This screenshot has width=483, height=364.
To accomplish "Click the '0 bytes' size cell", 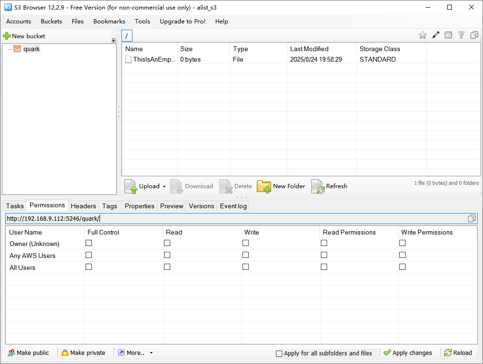I will (x=190, y=59).
